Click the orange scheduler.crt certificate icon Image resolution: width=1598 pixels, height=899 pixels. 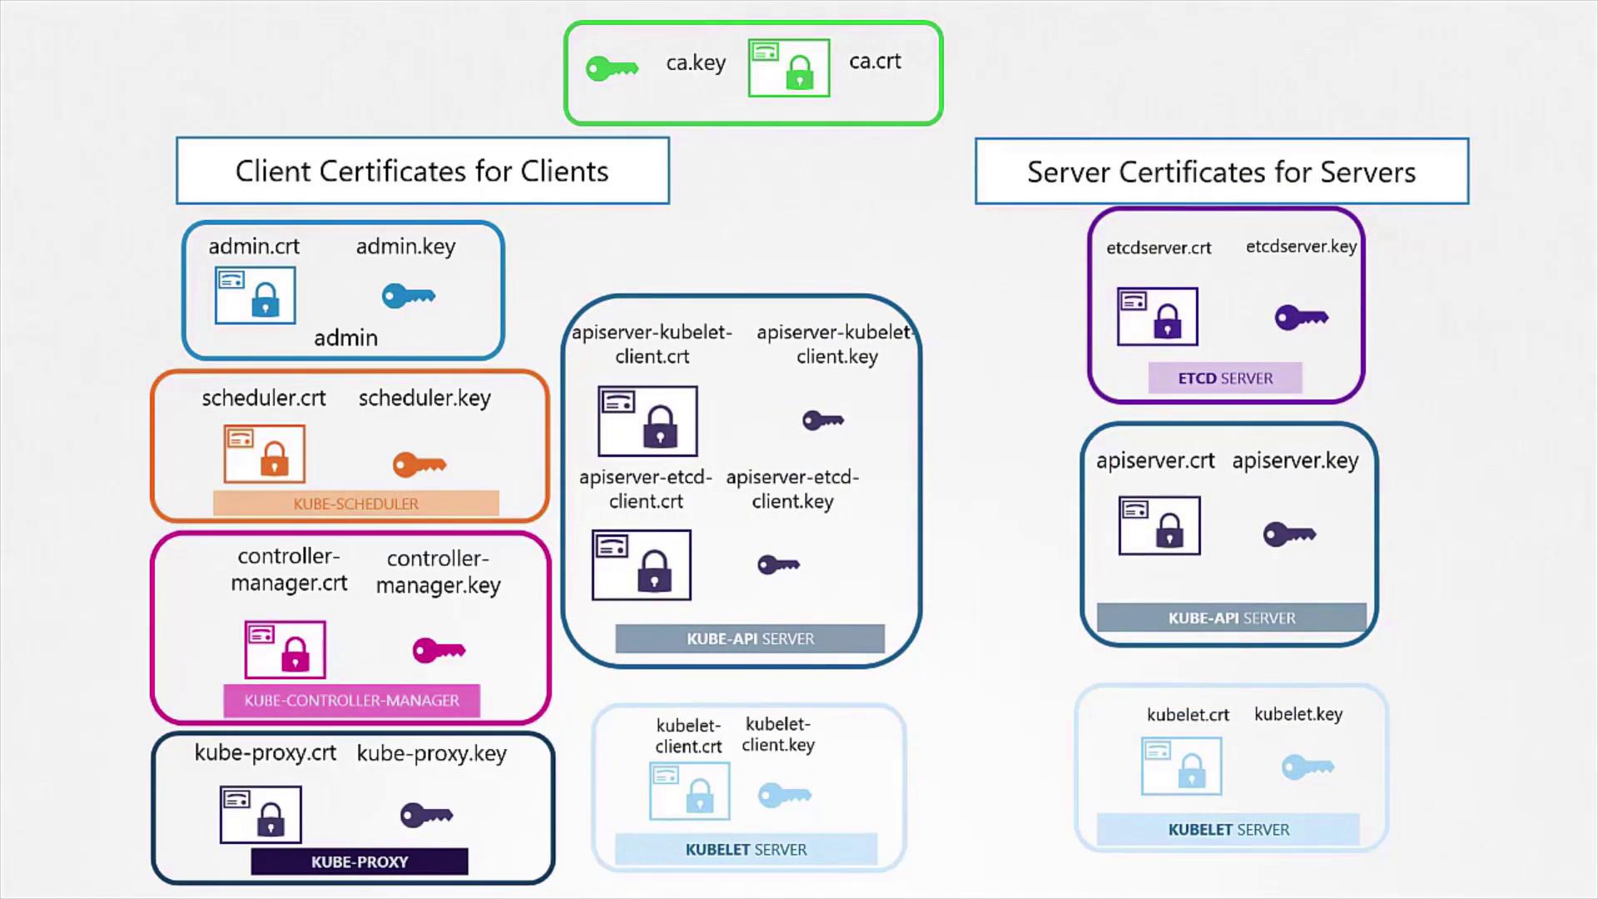(x=264, y=454)
